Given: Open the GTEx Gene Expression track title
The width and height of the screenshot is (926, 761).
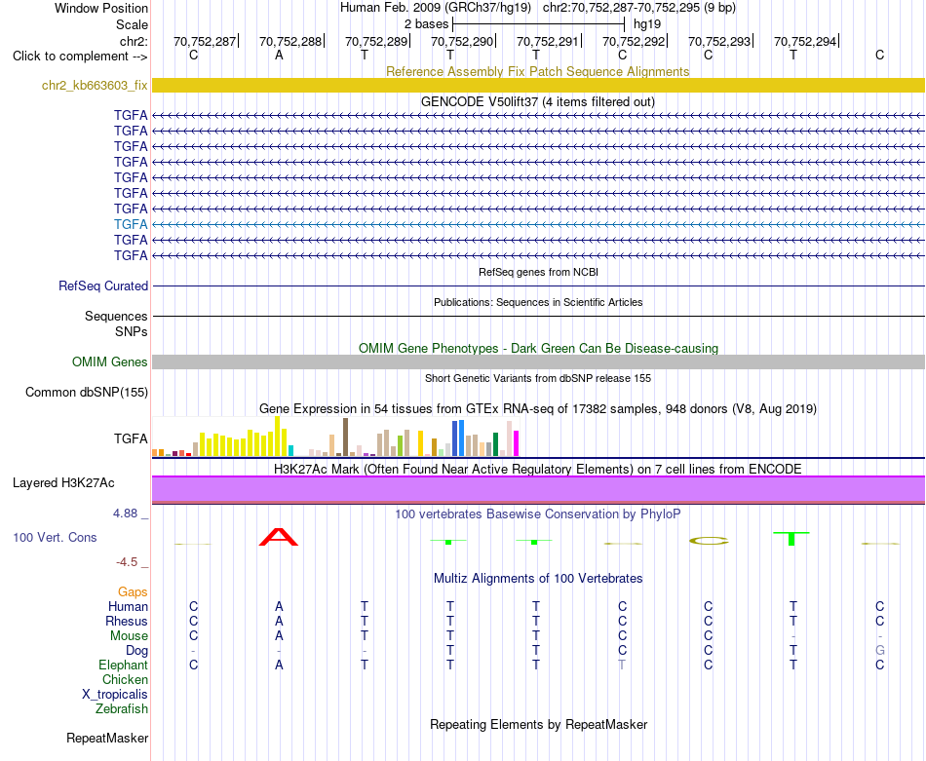Looking at the screenshot, I should [x=538, y=408].
